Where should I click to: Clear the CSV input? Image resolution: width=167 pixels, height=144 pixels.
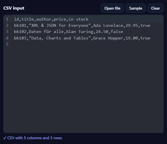[x=155, y=8]
